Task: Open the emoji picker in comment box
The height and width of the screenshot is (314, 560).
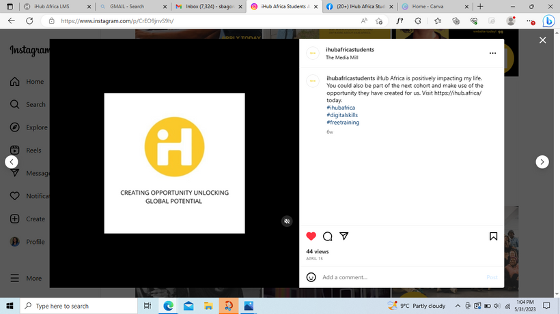Action: [311, 277]
